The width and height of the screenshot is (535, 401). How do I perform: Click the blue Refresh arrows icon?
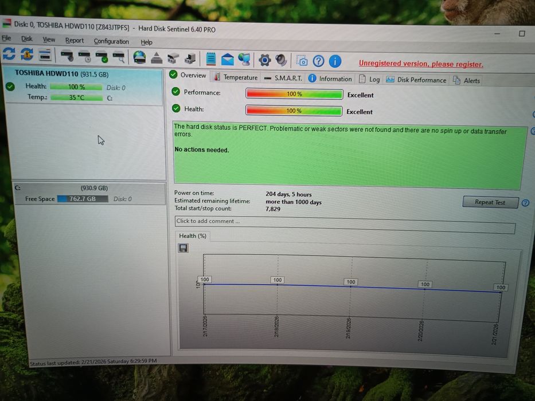click(x=9, y=54)
